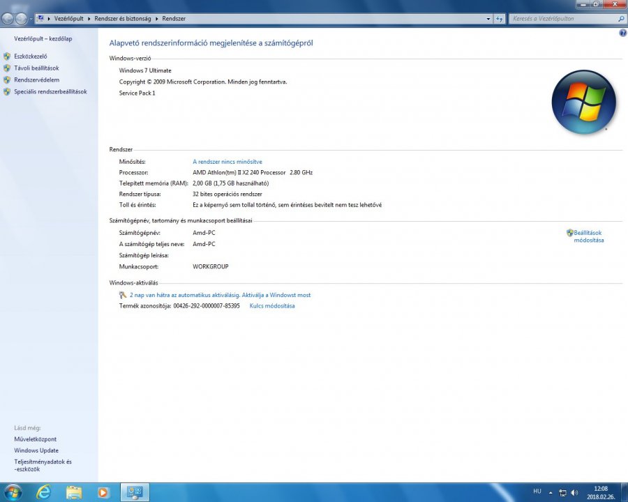Open Rendszervédelem link
This screenshot has height=502, width=628.
pos(37,79)
